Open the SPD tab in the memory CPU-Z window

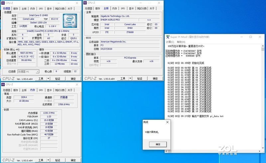point(41,90)
